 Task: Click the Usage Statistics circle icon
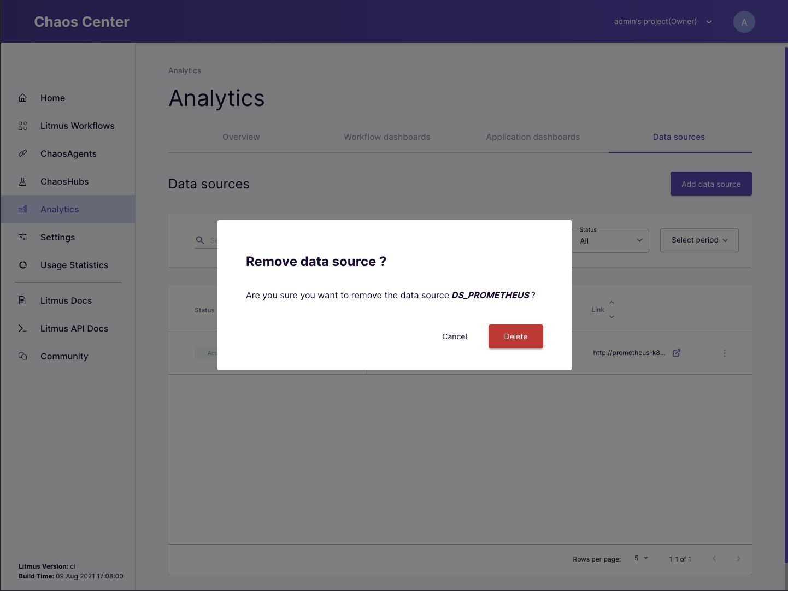click(22, 265)
